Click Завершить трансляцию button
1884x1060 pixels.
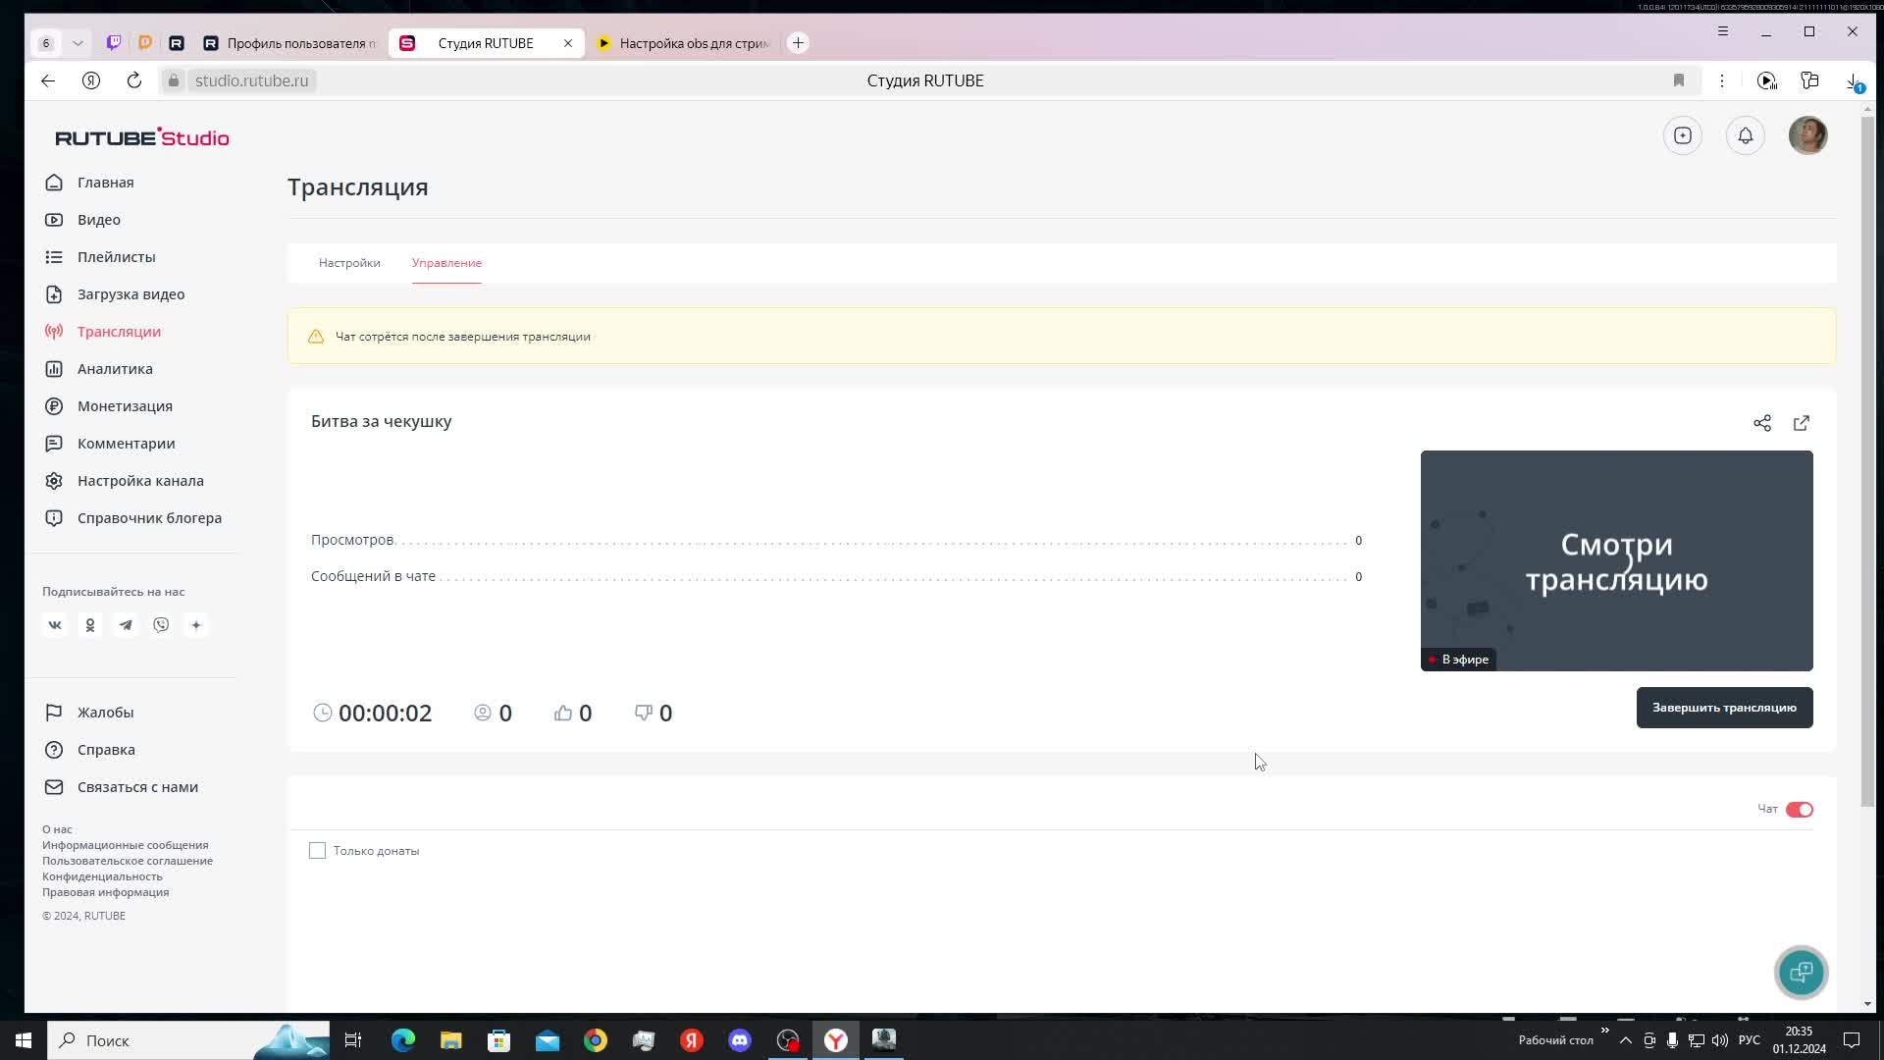(x=1724, y=708)
